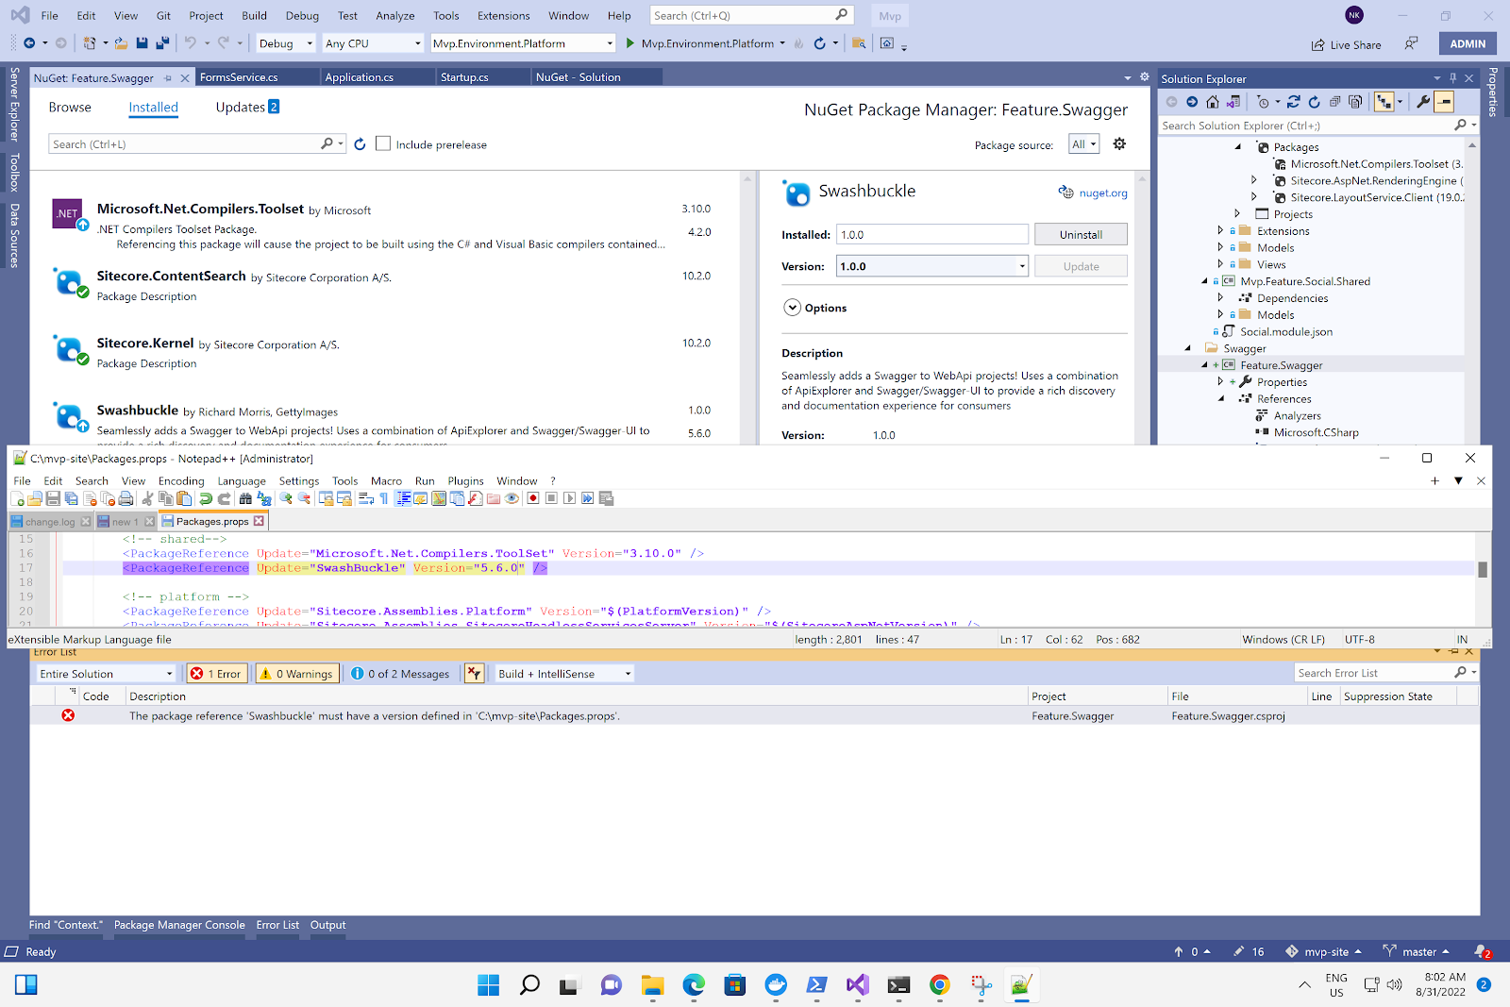Expand Projects node in Solution Explorer
The image size is (1510, 1007).
1237,214
